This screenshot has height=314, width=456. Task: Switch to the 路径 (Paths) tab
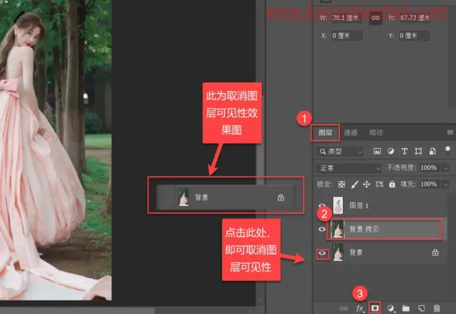pos(376,132)
